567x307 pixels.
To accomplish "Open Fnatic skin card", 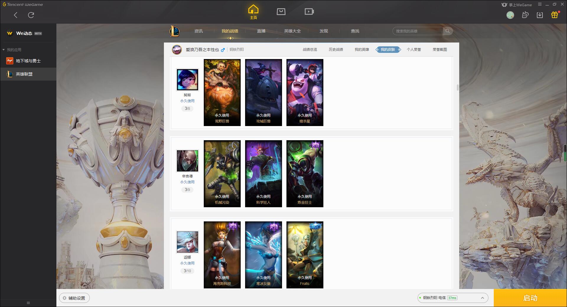I will (x=305, y=255).
